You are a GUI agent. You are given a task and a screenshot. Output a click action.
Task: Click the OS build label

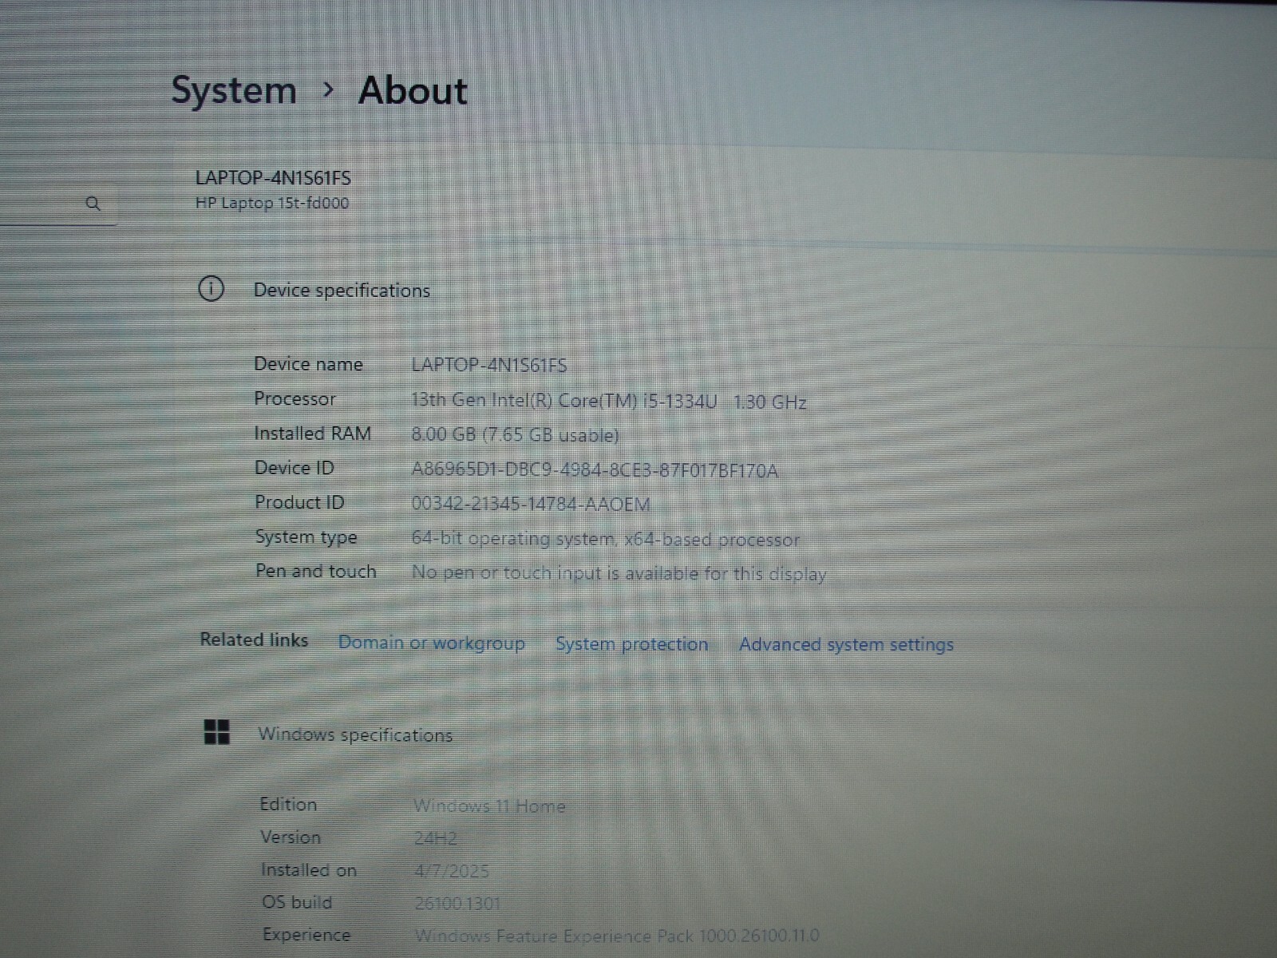point(297,902)
